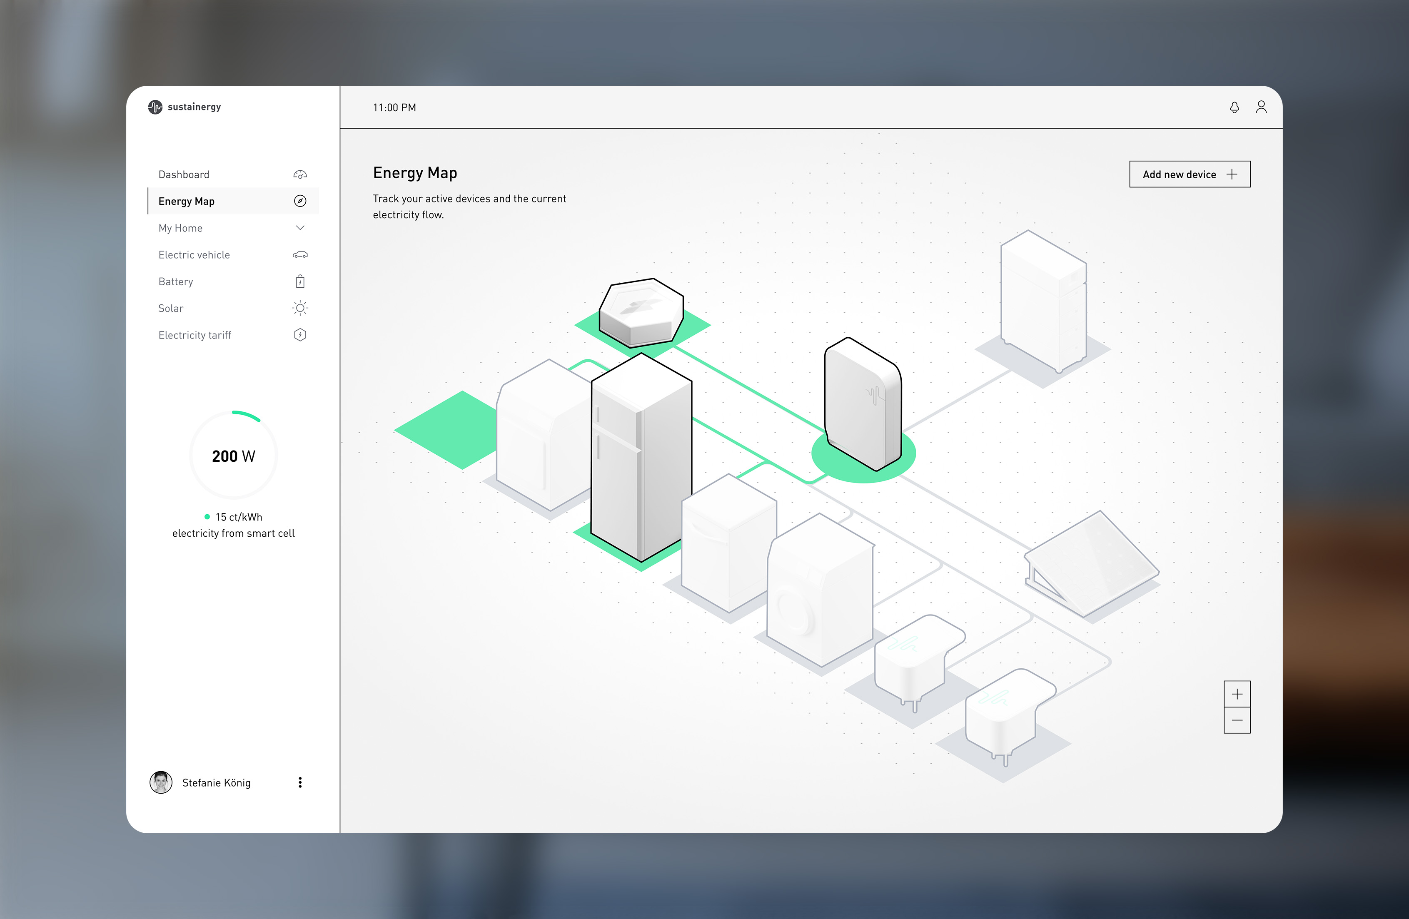Zoom in the map with plus button

(1237, 694)
